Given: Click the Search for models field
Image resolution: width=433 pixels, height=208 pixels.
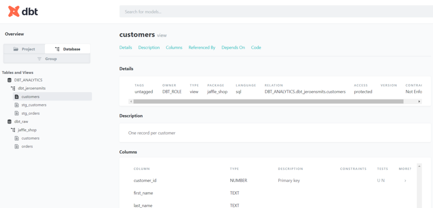Looking at the screenshot, I should (x=276, y=12).
